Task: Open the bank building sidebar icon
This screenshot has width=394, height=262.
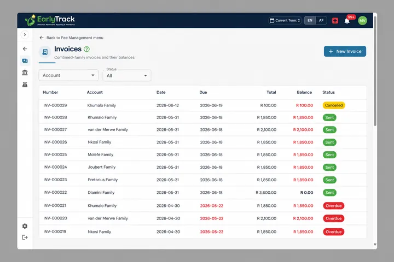Action: [x=25, y=73]
